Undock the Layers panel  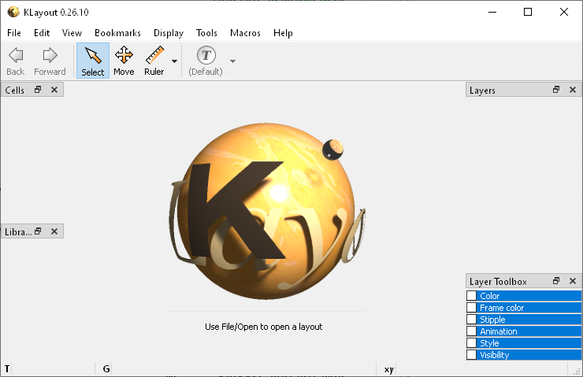556,90
